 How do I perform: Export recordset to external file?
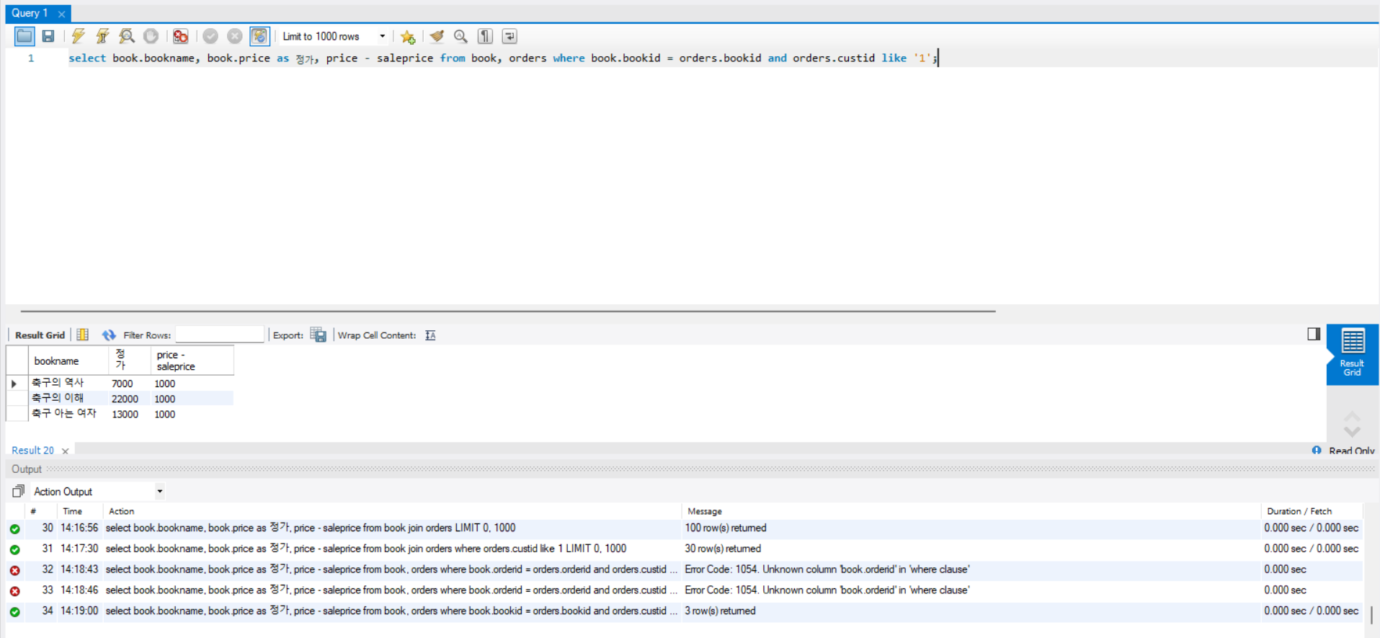[318, 334]
